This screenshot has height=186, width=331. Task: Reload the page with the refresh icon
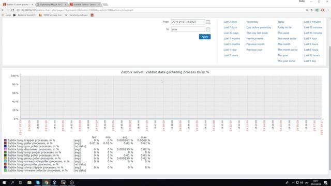click(12, 10)
